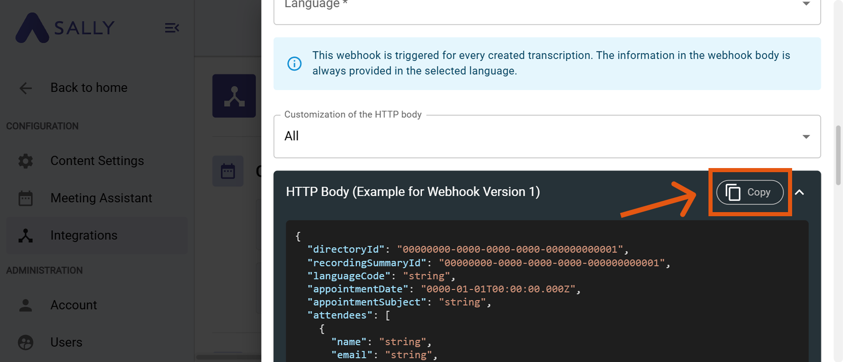Click the Content Settings gear icon

click(x=25, y=161)
